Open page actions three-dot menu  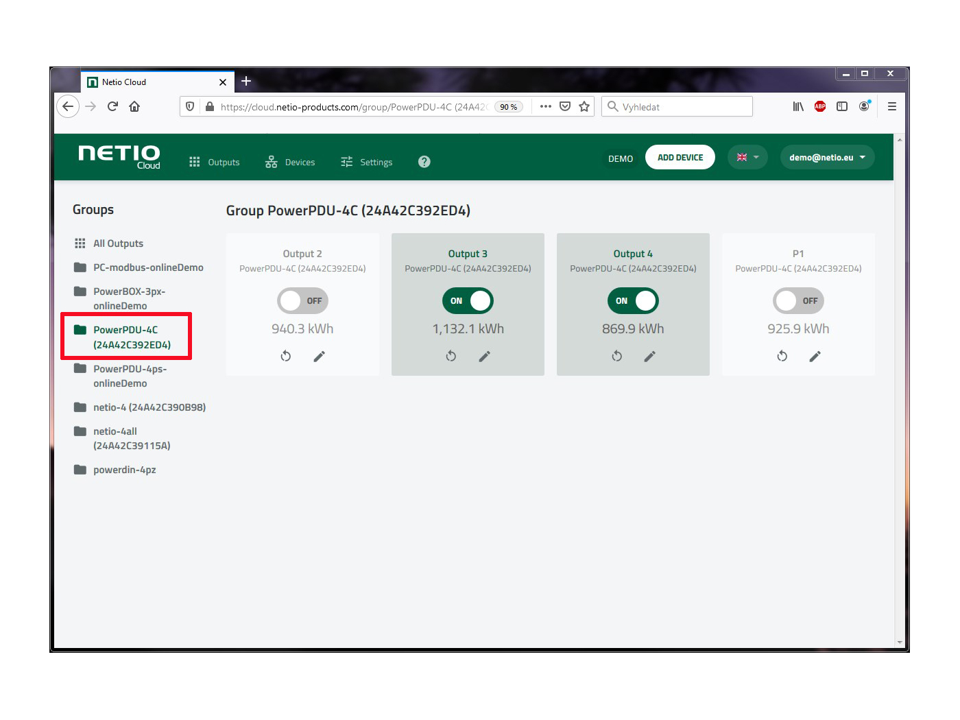click(x=546, y=106)
